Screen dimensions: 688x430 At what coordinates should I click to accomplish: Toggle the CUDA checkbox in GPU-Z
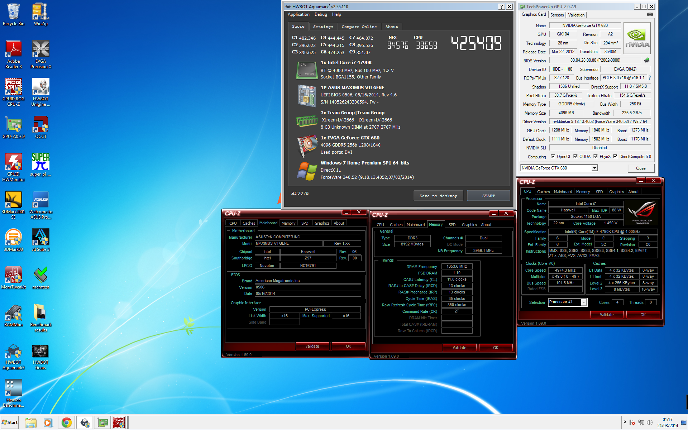575,157
